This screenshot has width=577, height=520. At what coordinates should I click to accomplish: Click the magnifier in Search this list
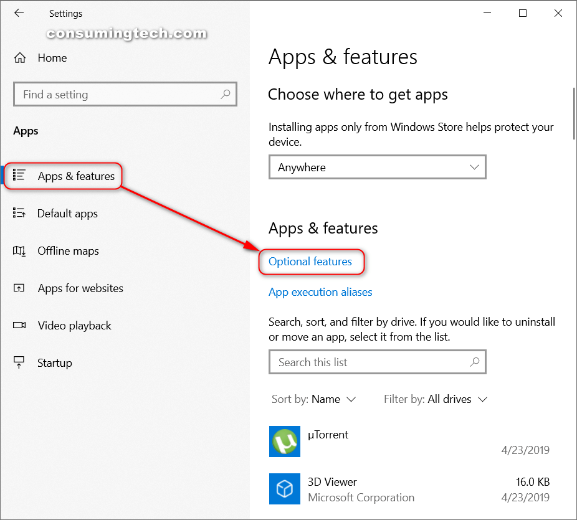click(x=475, y=362)
